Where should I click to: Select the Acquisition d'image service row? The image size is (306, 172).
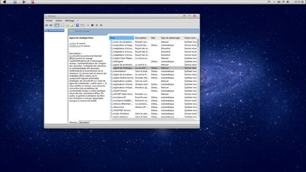coord(153,45)
